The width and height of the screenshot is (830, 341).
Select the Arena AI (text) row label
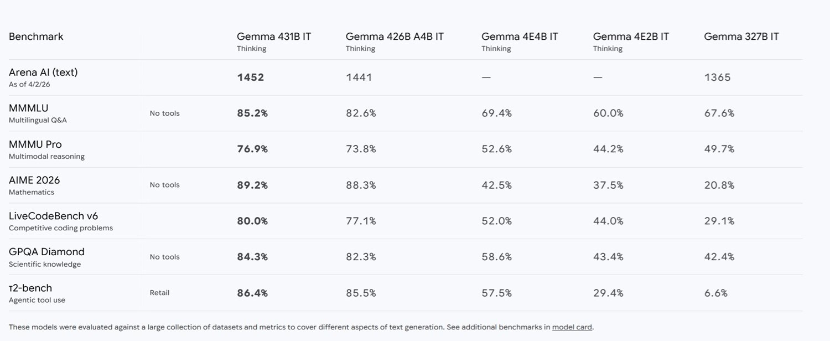click(x=43, y=73)
